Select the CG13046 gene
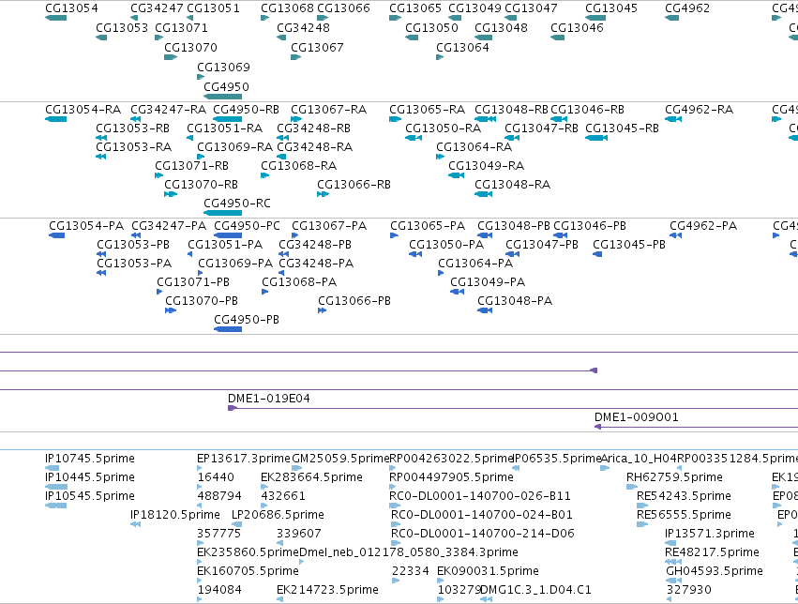798x604 pixels. [557, 38]
